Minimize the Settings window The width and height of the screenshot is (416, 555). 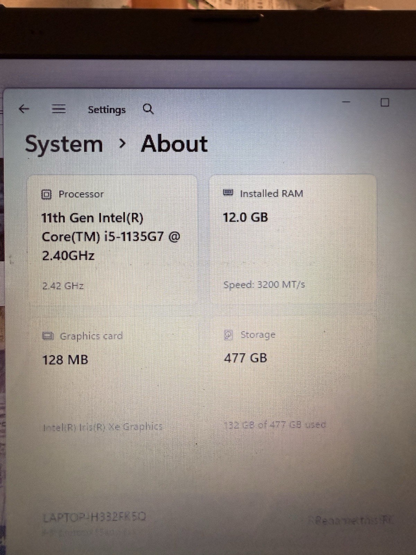coord(346,102)
